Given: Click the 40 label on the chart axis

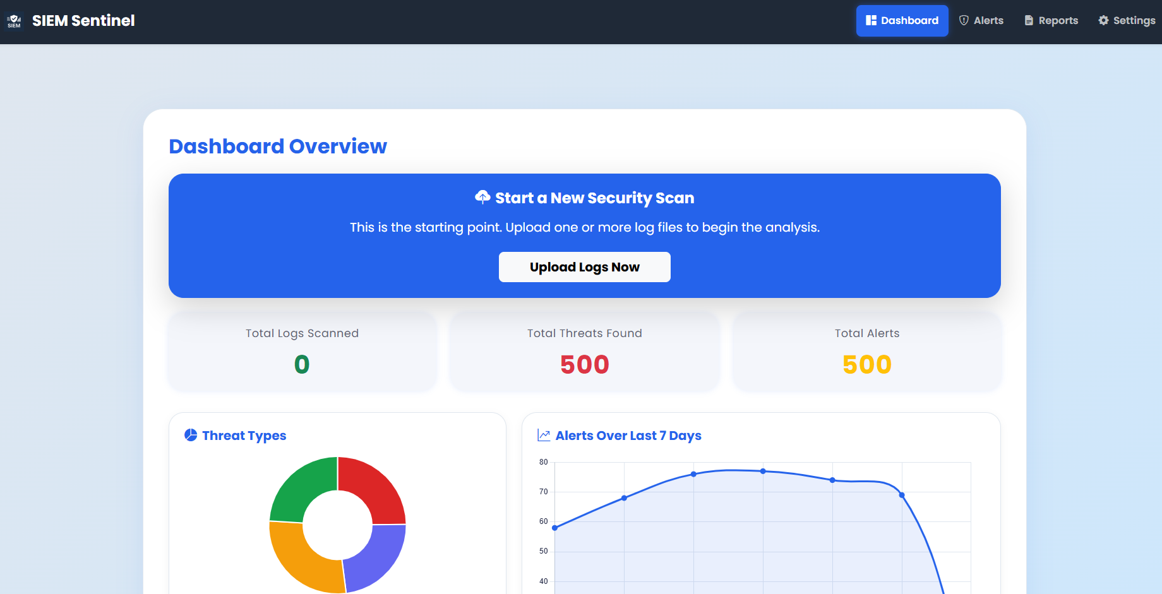Looking at the screenshot, I should click(544, 581).
